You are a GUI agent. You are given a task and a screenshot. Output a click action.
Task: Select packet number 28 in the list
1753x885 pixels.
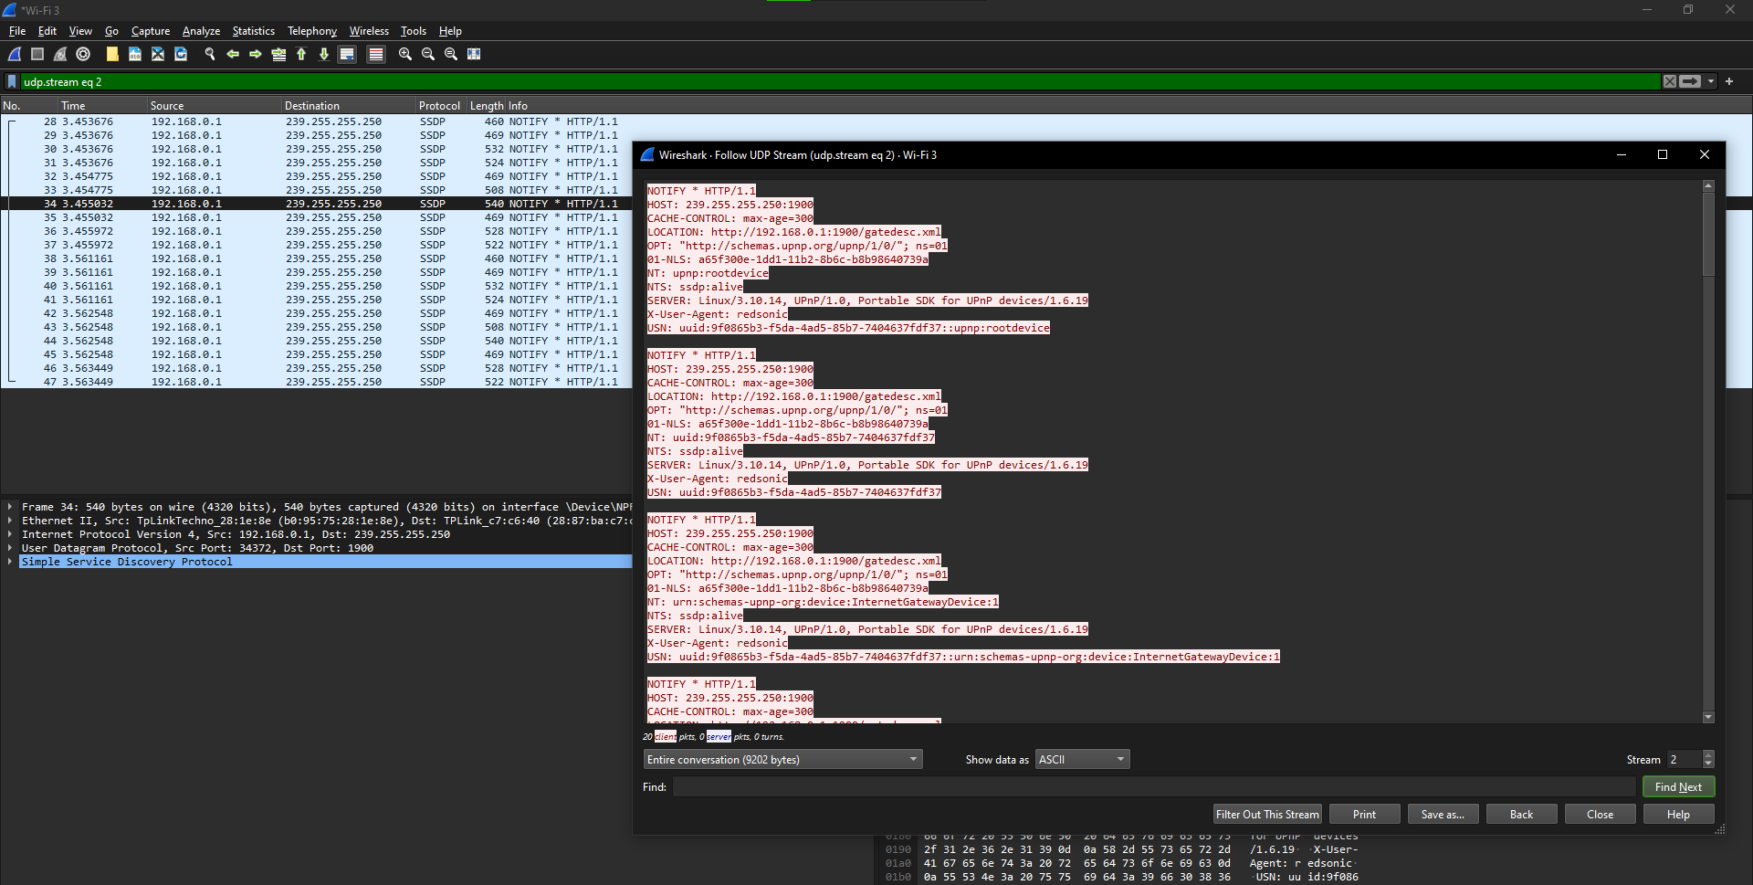coord(316,121)
